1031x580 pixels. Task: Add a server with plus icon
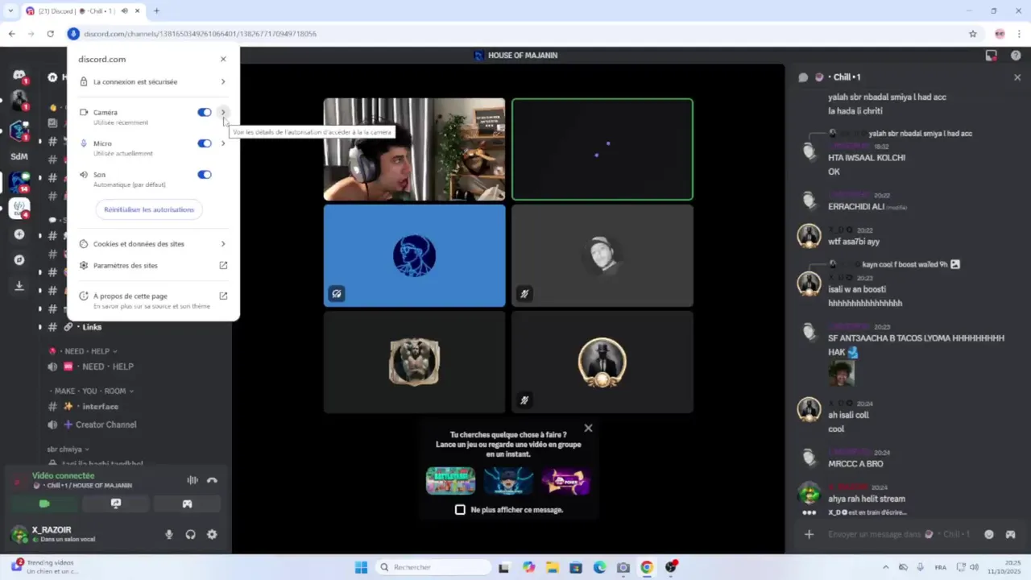pos(19,234)
